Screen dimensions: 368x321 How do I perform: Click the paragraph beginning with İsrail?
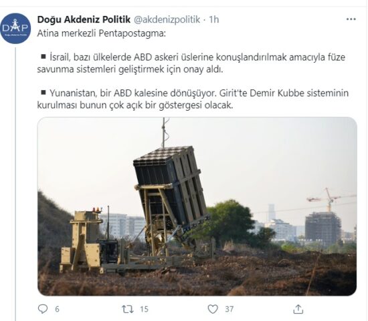click(191, 63)
